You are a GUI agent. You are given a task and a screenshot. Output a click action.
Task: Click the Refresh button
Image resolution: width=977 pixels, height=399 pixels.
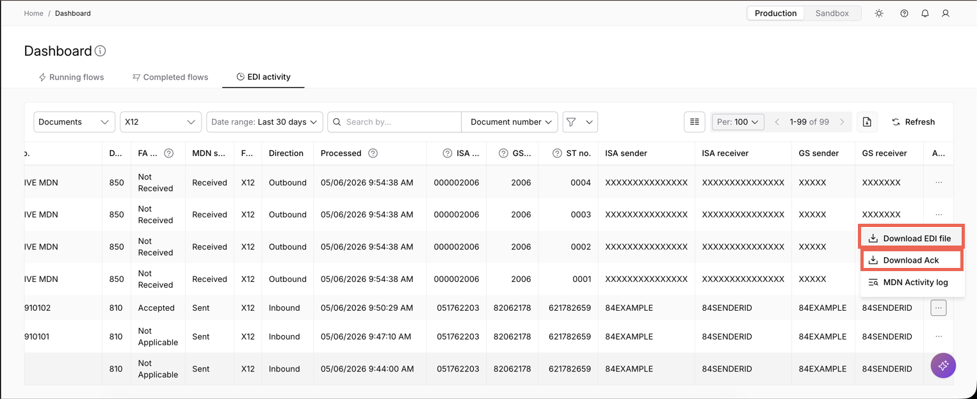tap(913, 122)
